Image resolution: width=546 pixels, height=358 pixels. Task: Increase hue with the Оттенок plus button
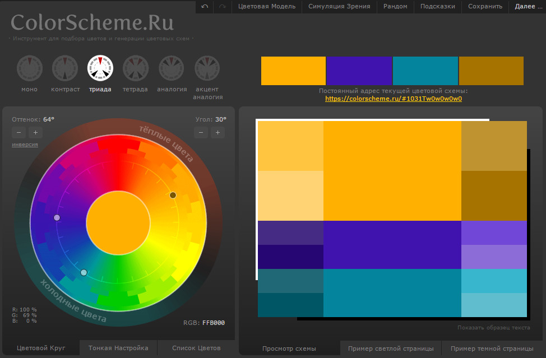pos(35,133)
